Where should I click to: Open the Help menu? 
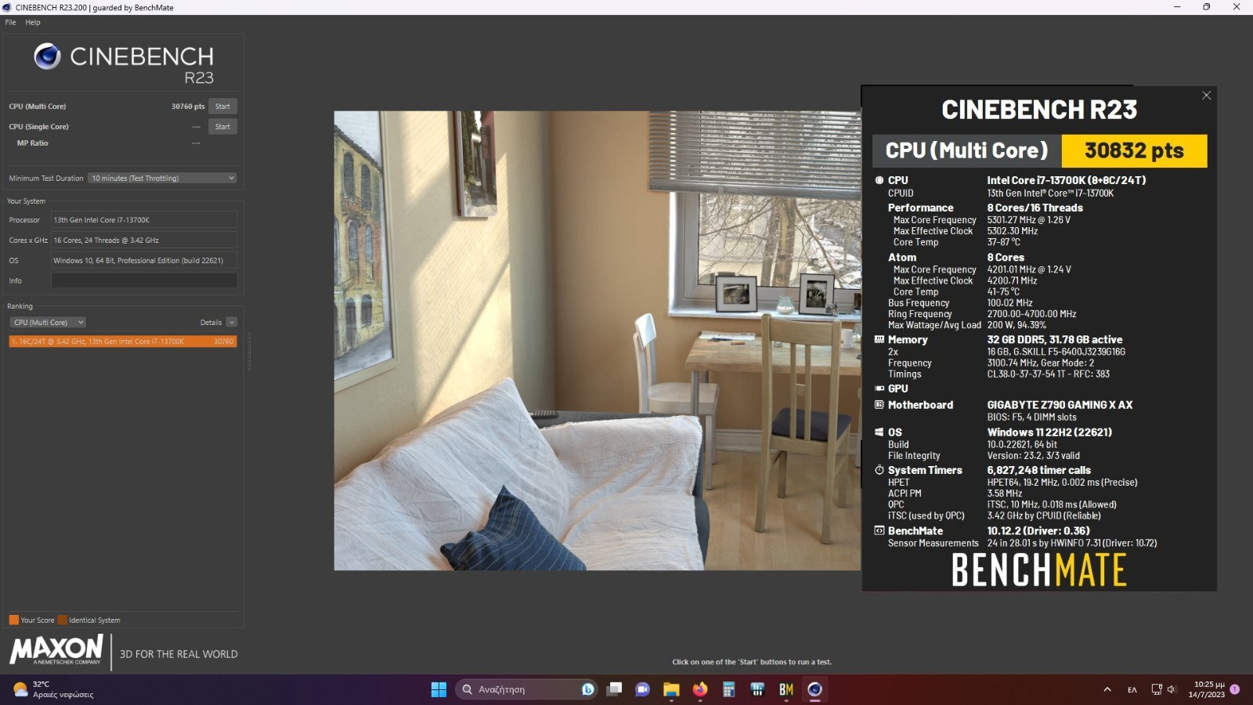32,23
